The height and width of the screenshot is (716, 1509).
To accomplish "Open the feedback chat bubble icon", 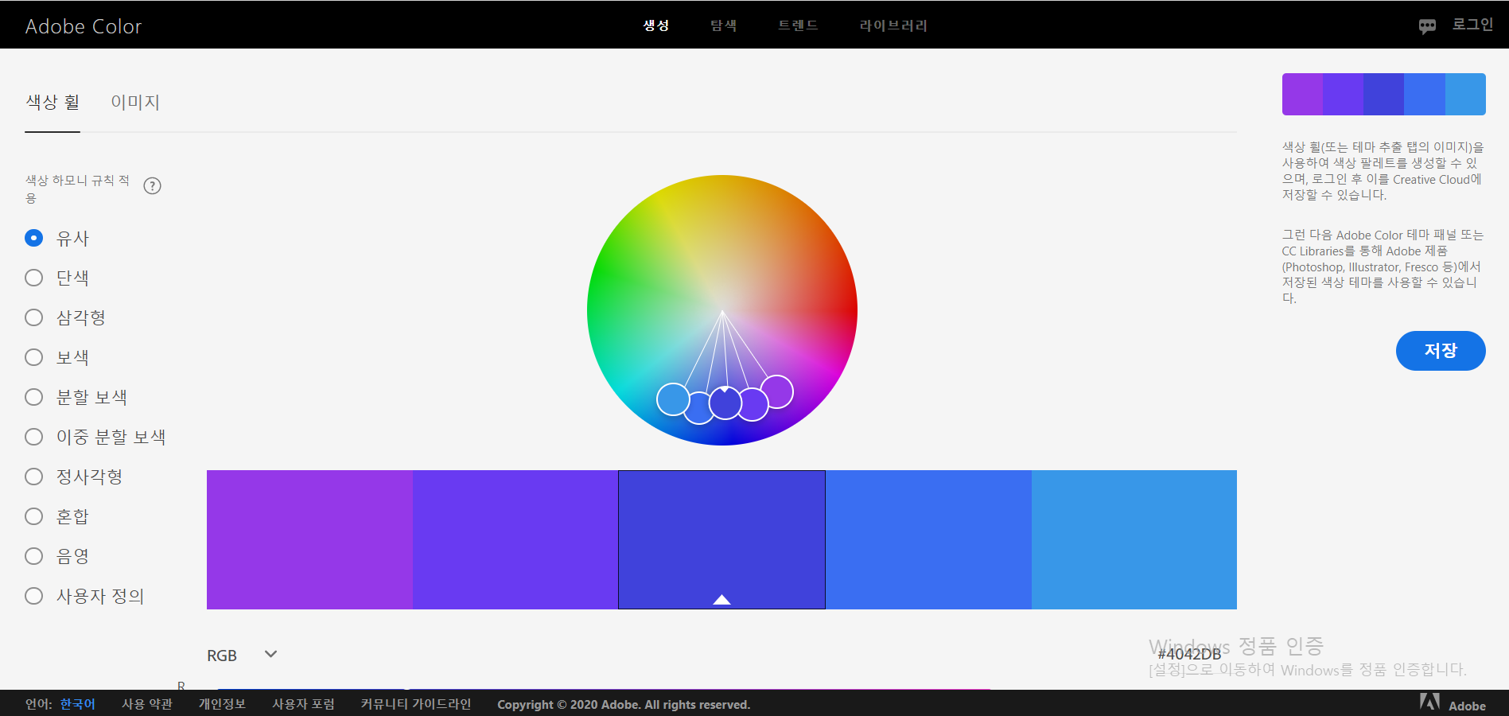I will 1427,26.
